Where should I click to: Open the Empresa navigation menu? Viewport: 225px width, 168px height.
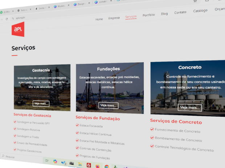pos(114,18)
